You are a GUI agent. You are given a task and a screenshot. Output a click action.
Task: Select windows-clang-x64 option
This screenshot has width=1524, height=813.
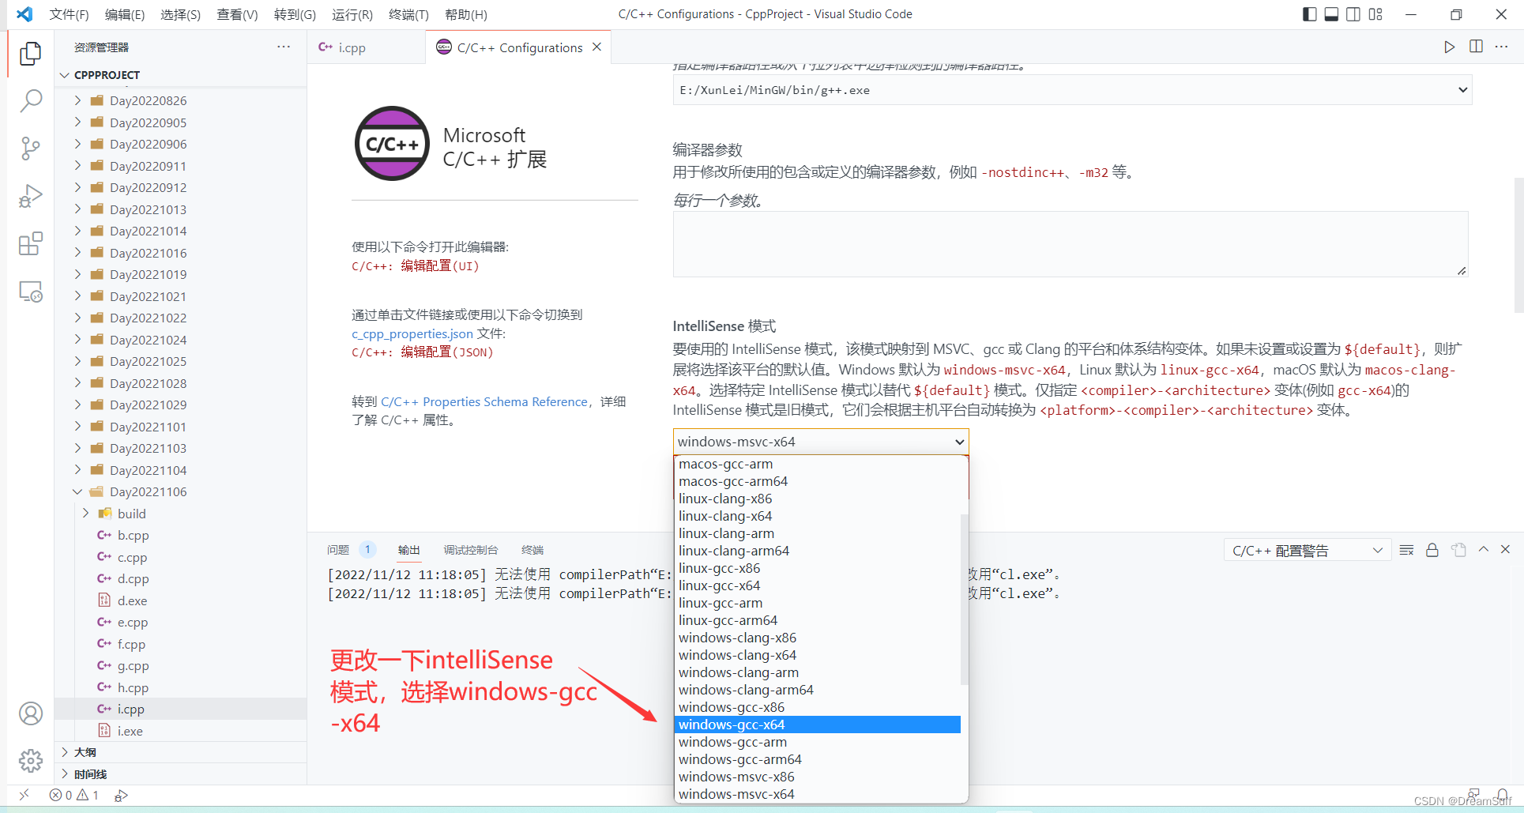[x=818, y=655]
